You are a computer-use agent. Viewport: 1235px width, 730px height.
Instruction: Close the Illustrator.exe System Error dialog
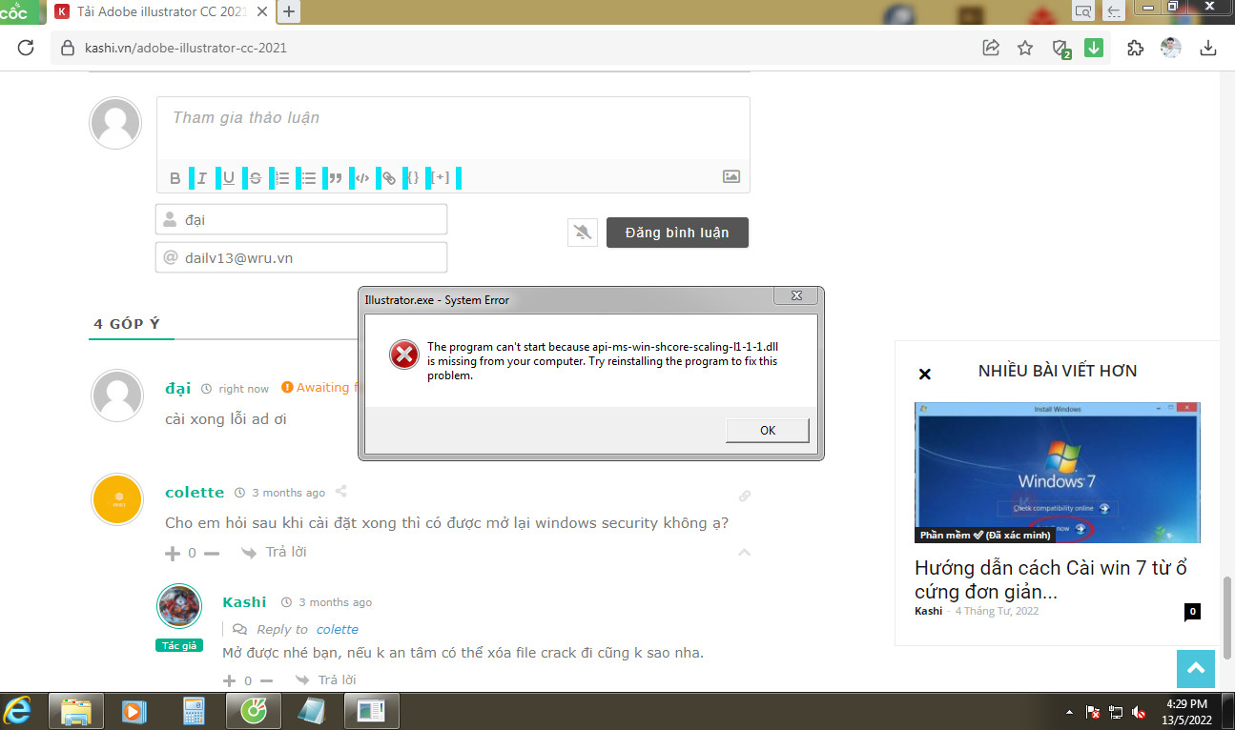(797, 295)
